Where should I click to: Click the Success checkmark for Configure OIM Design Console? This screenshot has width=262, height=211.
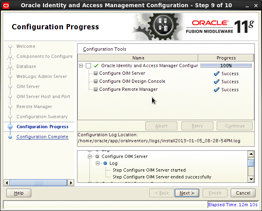pyautogui.click(x=217, y=82)
